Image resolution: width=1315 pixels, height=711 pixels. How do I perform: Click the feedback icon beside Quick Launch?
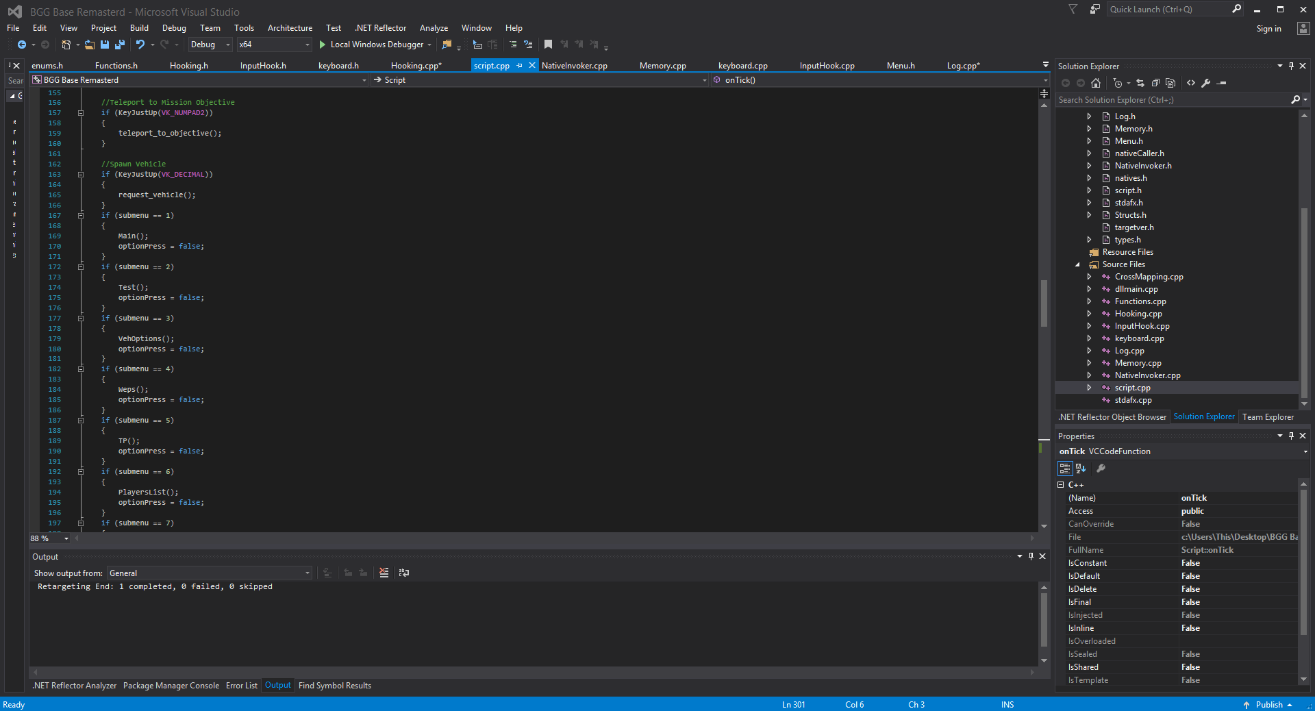(x=1094, y=9)
